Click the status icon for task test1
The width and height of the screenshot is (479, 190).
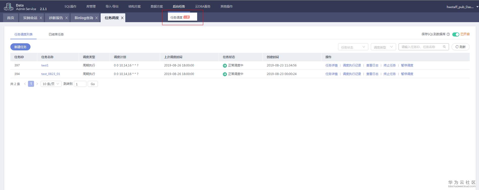pos(225,66)
